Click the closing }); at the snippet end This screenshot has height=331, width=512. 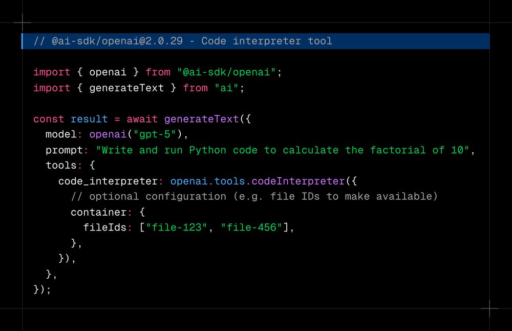pos(42,289)
